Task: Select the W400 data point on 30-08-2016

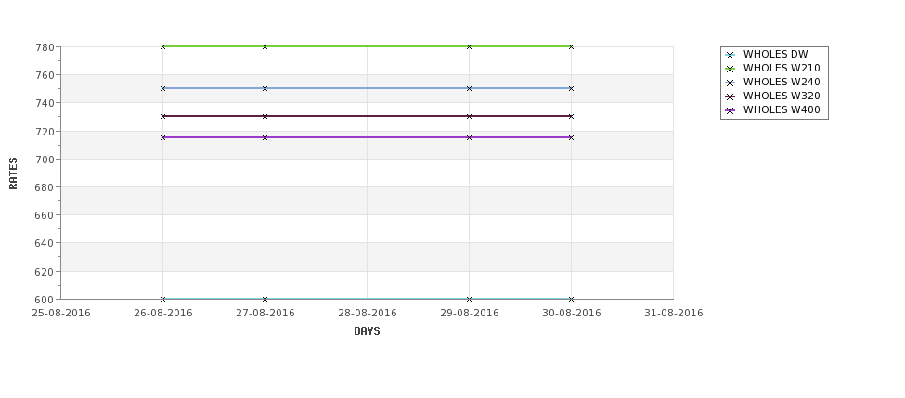Action: 572,138
